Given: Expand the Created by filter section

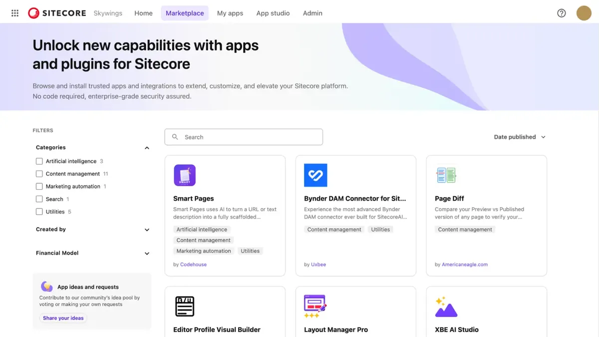Looking at the screenshot, I should (147, 230).
